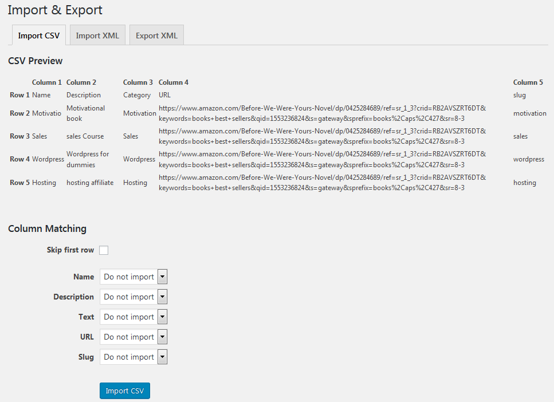Click the Amazon URL in Row 2

(322, 113)
